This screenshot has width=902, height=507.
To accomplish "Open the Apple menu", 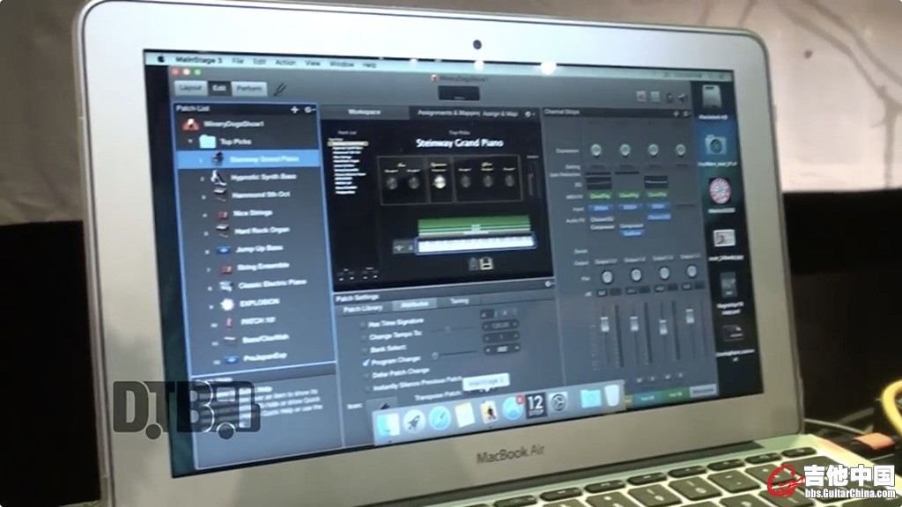I will tap(161, 59).
